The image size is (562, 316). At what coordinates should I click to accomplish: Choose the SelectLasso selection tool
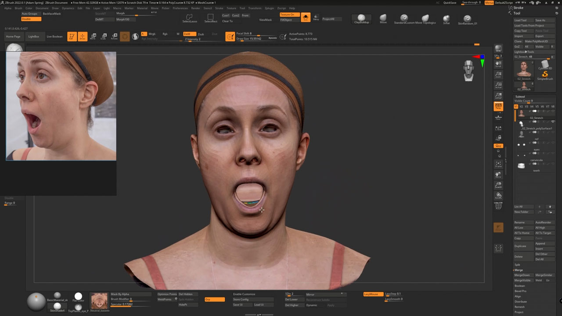190,18
